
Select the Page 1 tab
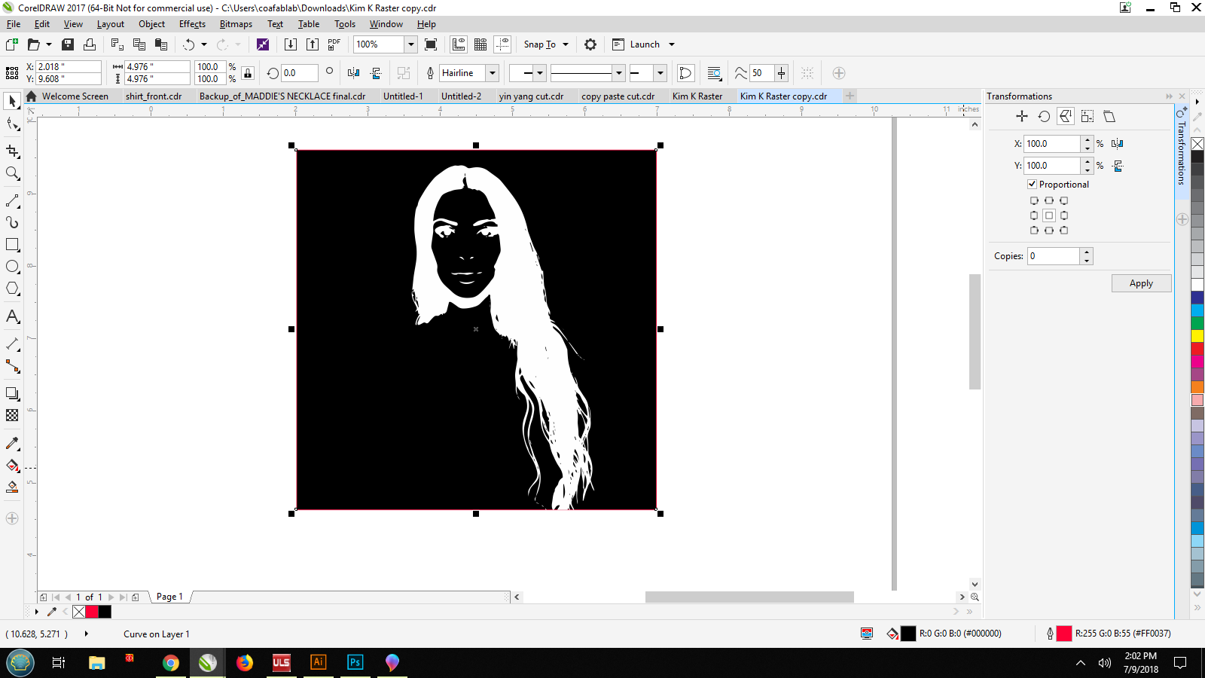pyautogui.click(x=169, y=597)
